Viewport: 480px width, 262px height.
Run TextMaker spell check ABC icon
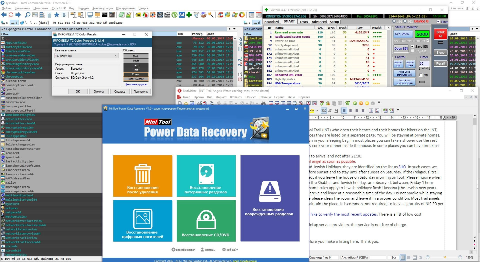coord(322,103)
